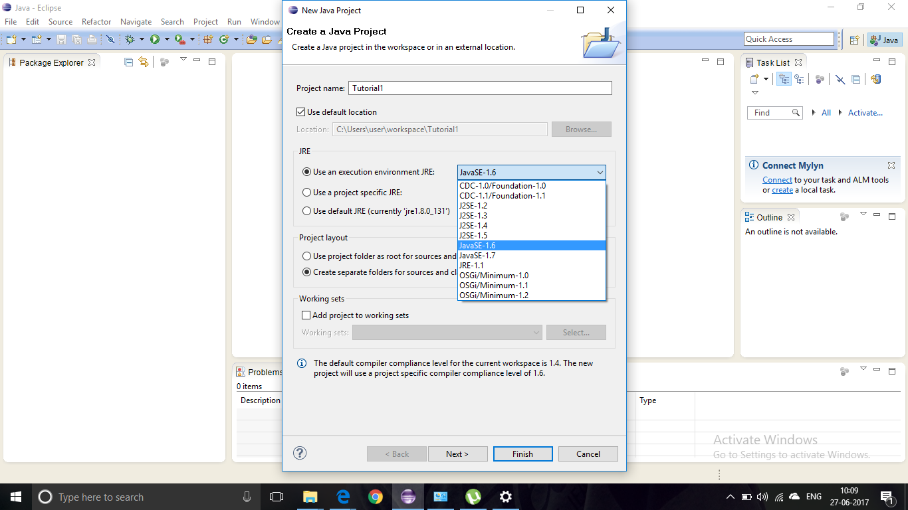Choose J2SE-1.5 from the dropdown list
Viewport: 908px width, 510px height.
coord(532,236)
